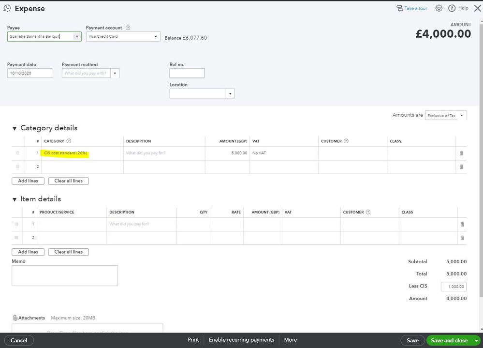The width and height of the screenshot is (483, 348).
Task: Click the Category column help icon
Action: [69, 141]
